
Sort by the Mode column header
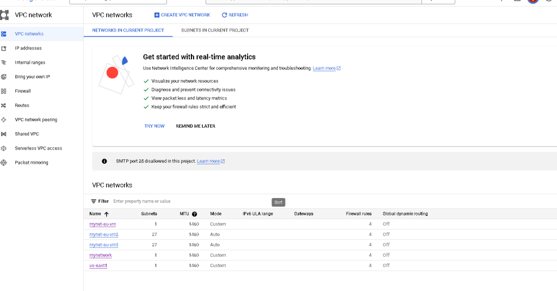click(x=215, y=214)
